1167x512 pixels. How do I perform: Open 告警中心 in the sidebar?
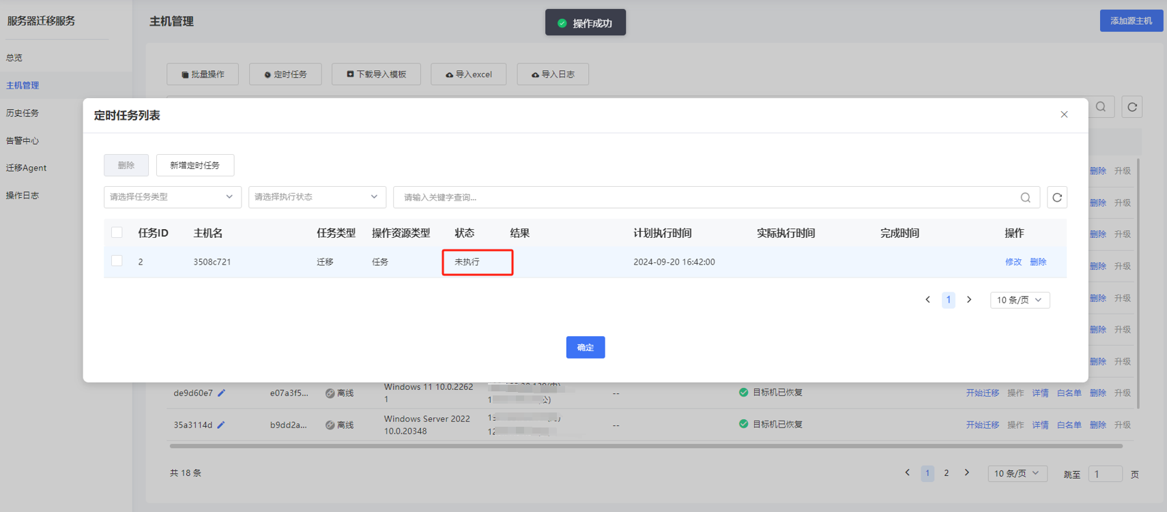[23, 140]
